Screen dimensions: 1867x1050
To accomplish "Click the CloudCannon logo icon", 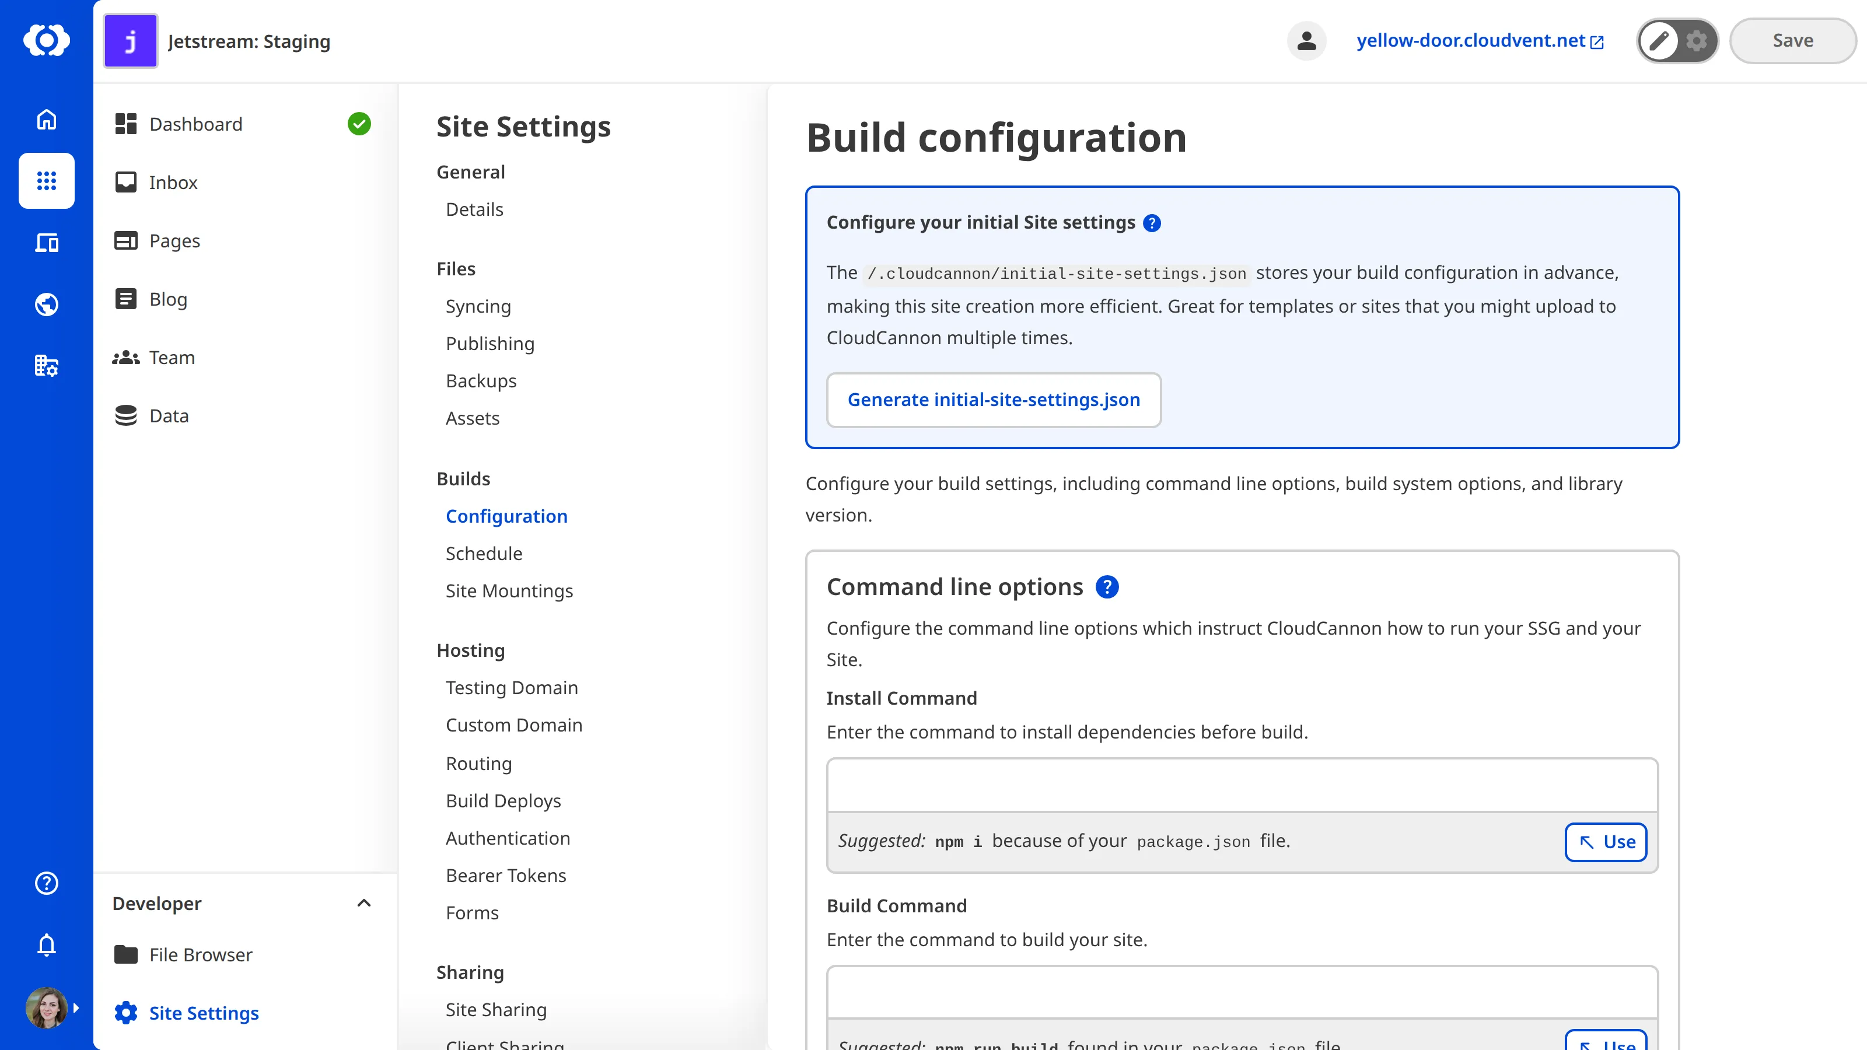I will [47, 40].
